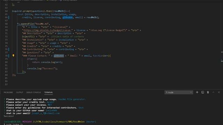
Task: Click the 'readMeObj' name at the end of line 66
Action: pos(92,17)
